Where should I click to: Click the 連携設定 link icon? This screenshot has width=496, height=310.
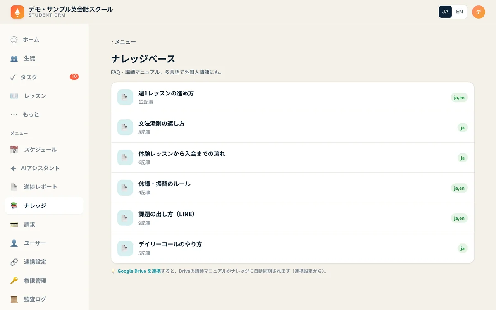(x=14, y=262)
